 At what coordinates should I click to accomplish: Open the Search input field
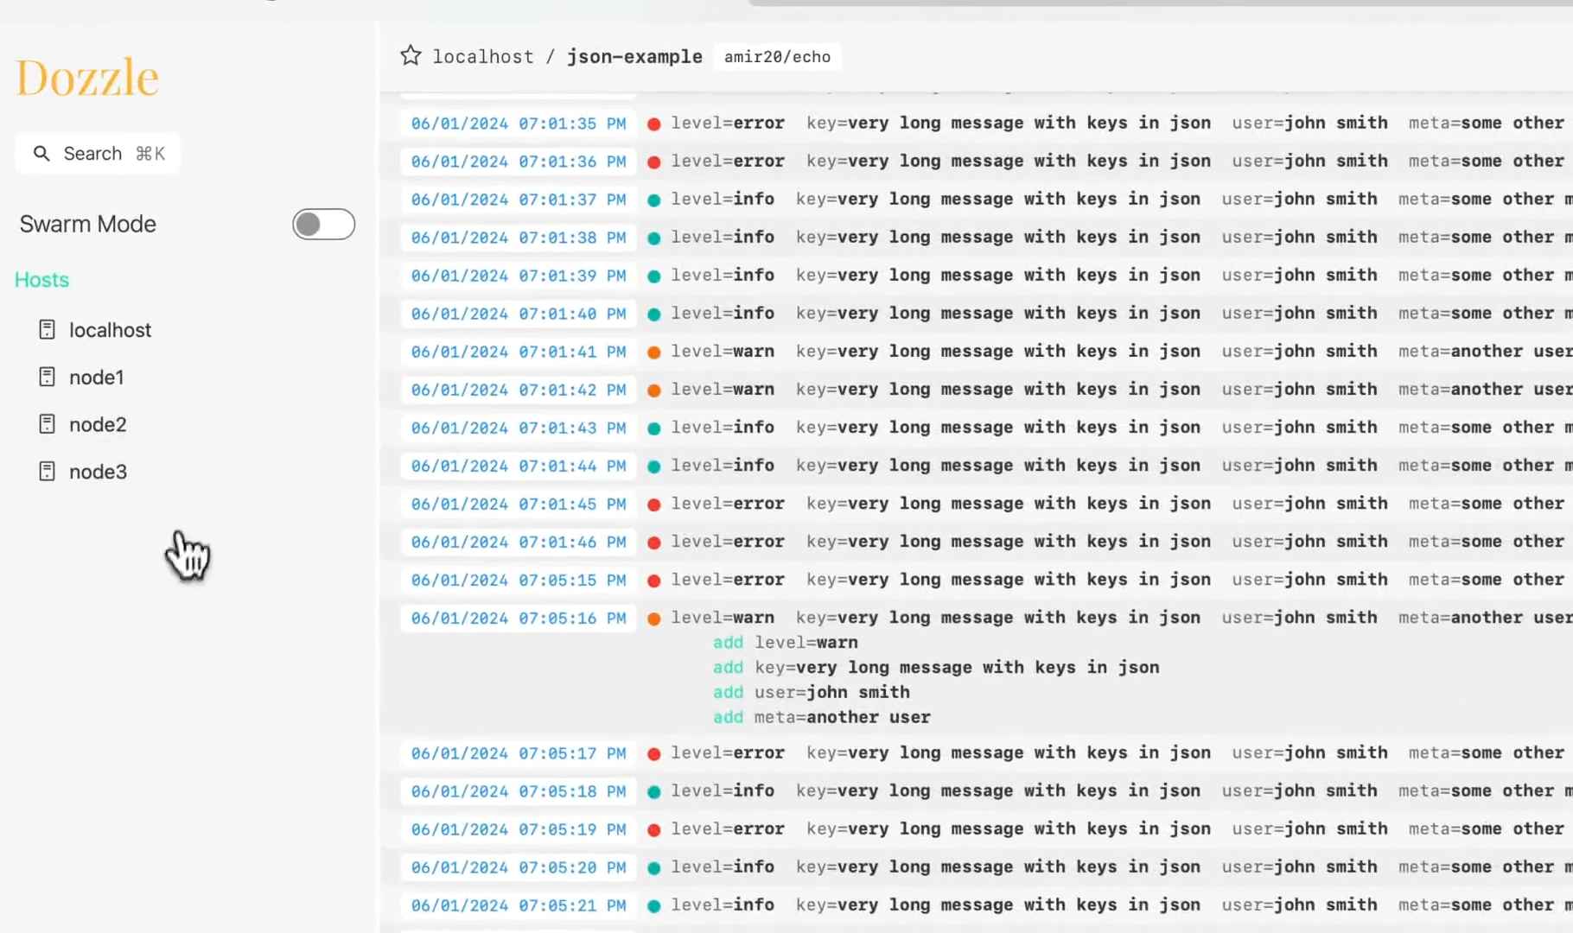point(98,154)
